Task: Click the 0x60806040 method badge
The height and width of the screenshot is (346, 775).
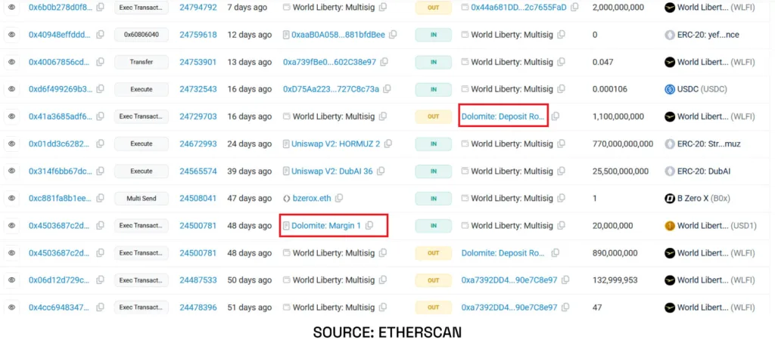Action: coord(142,35)
